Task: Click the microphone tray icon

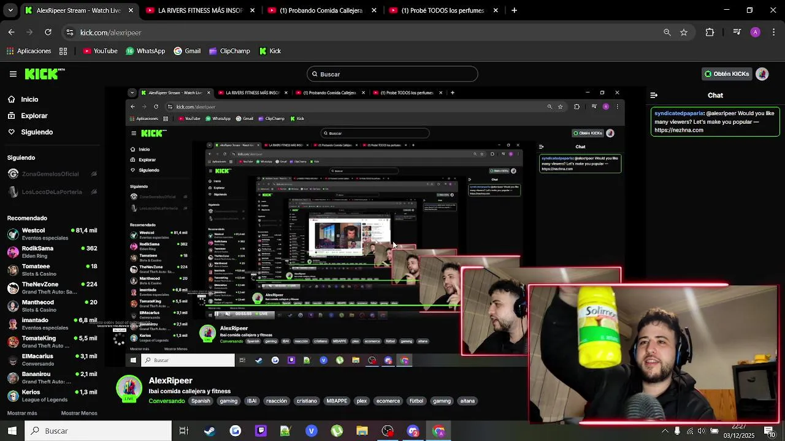Action: pos(677,431)
